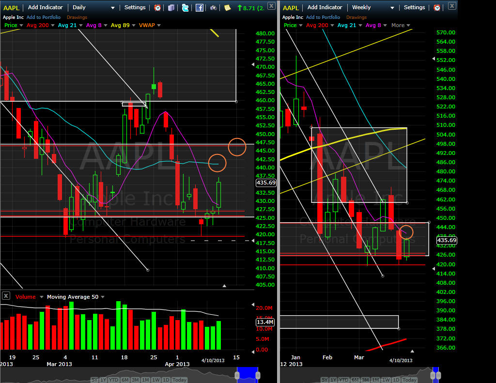496x383 pixels.
Task: Open Drawings in Daily chart
Action: (x=77, y=17)
